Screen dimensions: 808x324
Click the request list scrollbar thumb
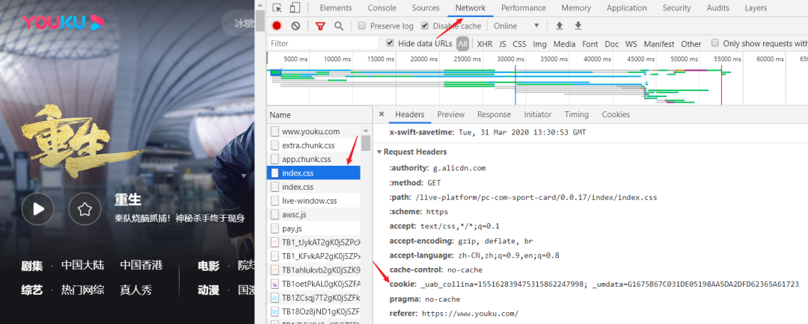[366, 143]
